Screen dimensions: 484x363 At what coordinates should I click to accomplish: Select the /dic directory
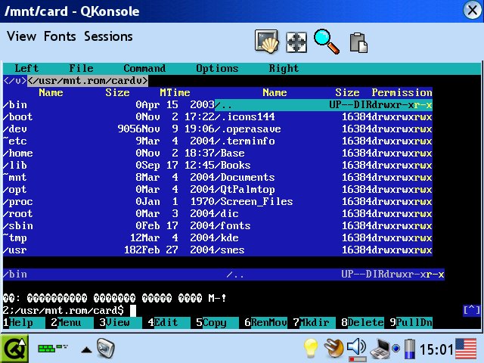324,213
